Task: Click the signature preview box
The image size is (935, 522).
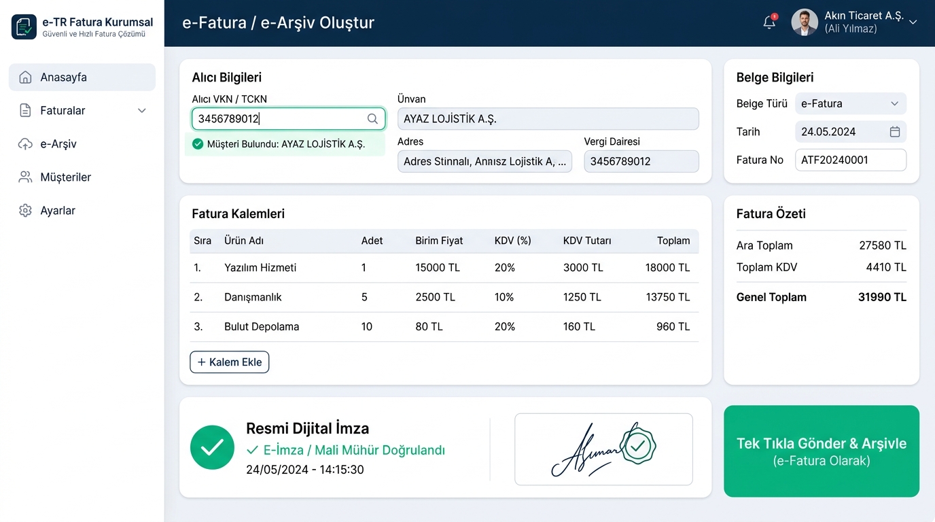Action: pos(603,449)
